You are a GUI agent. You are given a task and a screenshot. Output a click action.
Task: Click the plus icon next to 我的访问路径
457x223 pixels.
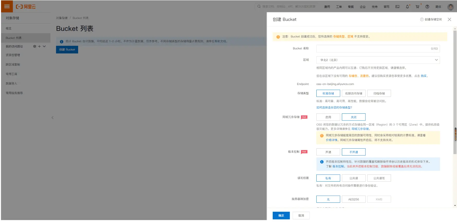[39, 47]
